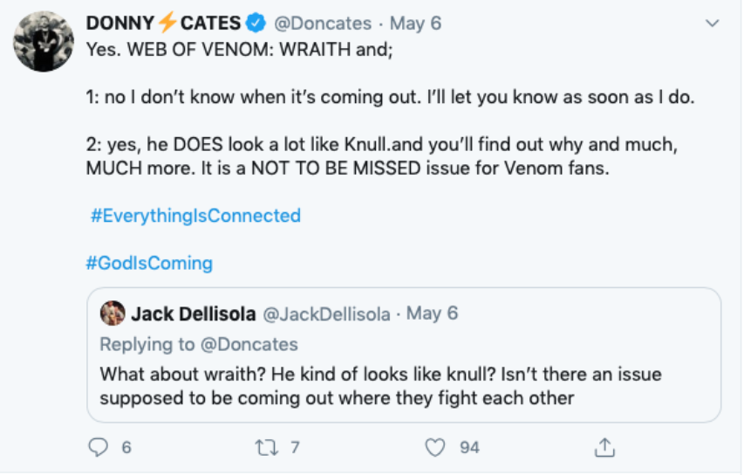
Task: Like the tweet with heart icon
Action: pos(434,447)
